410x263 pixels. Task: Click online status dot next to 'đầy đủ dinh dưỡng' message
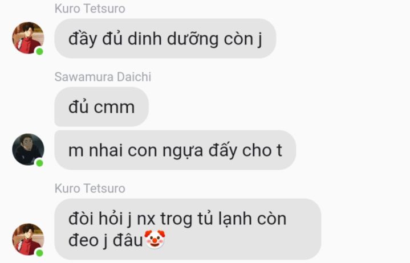pyautogui.click(x=39, y=51)
